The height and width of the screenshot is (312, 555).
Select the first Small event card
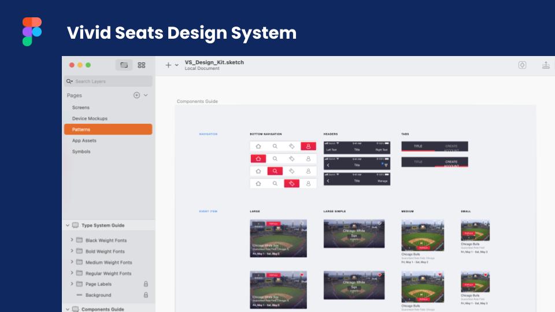coord(475,230)
